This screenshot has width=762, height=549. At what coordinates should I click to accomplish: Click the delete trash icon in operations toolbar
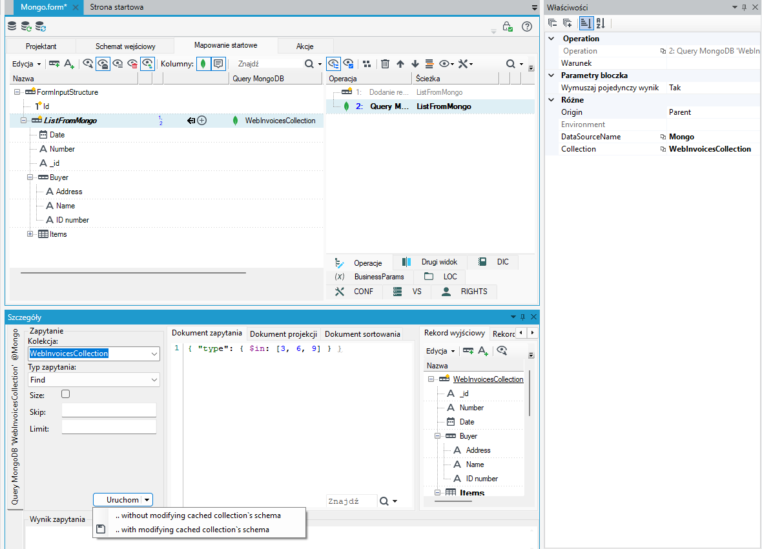coord(385,64)
